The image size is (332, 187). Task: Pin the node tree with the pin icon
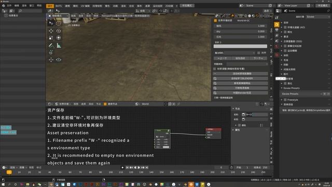[178, 104]
